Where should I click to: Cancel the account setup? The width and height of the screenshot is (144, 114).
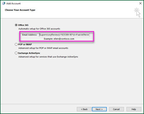117,109
